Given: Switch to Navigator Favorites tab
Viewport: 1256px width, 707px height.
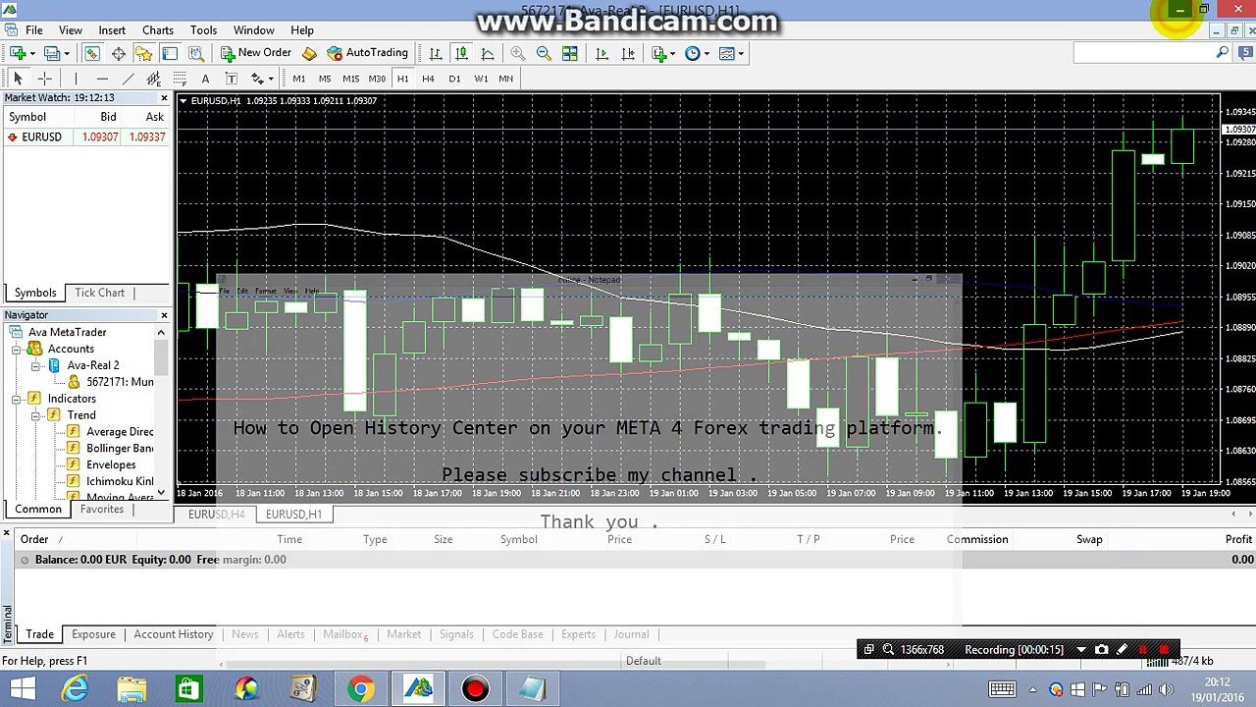Looking at the screenshot, I should point(102,510).
